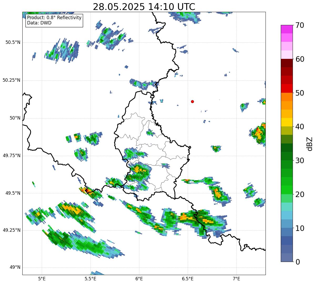Image resolution: width=316 pixels, height=284 pixels.
Task: Click the magenta top segment of the colorbar
Action: pos(287,29)
